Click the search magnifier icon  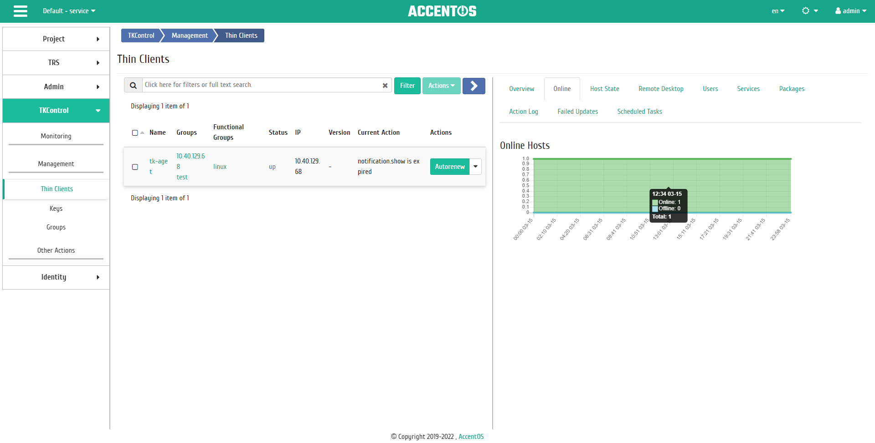pos(133,85)
